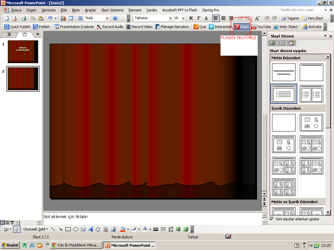This screenshot has width=334, height=250.
Task: Toggle 'Yeni slaytlar eklerken göster' checkbox
Action: click(272, 219)
